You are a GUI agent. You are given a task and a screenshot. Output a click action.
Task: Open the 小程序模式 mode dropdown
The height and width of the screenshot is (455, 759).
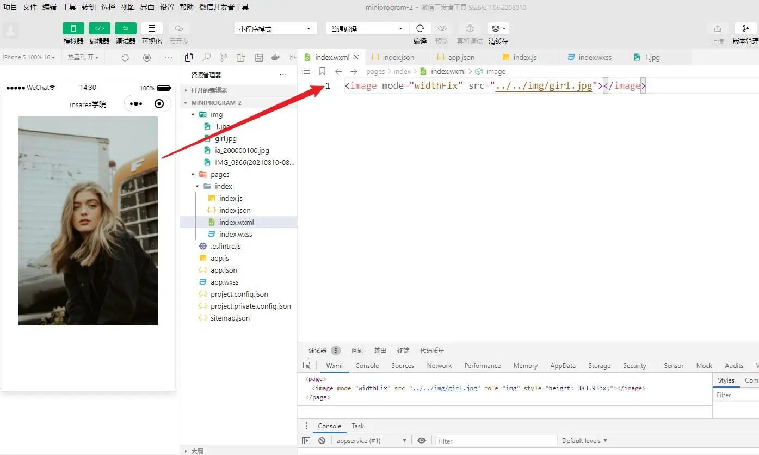275,29
